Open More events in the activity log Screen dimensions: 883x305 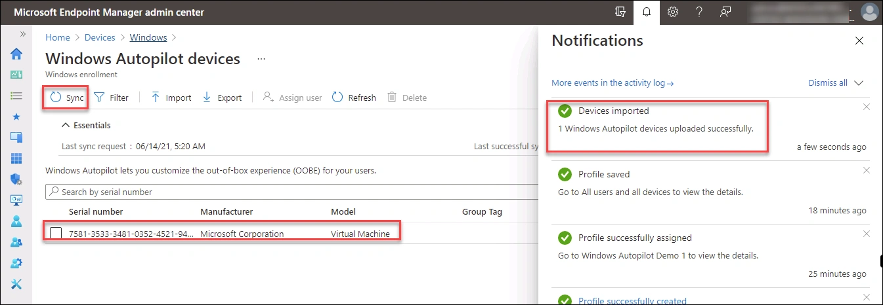613,83
